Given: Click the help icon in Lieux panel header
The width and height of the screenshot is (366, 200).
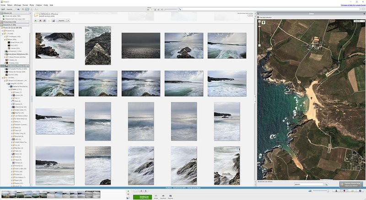Looking at the screenshot, I should (x=364, y=14).
